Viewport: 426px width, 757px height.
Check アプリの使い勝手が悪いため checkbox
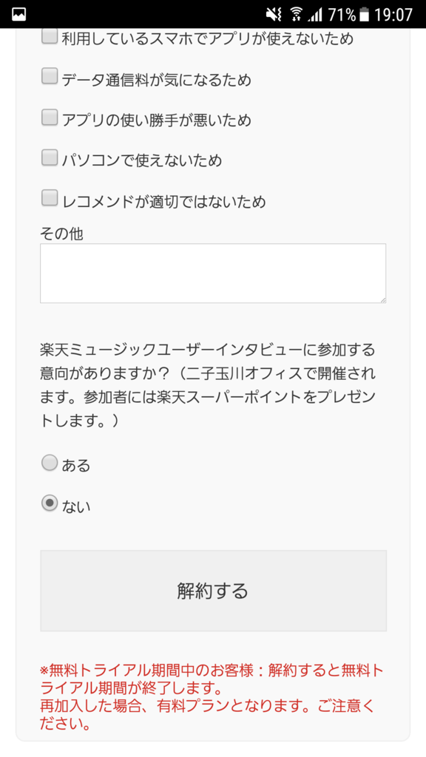click(49, 118)
